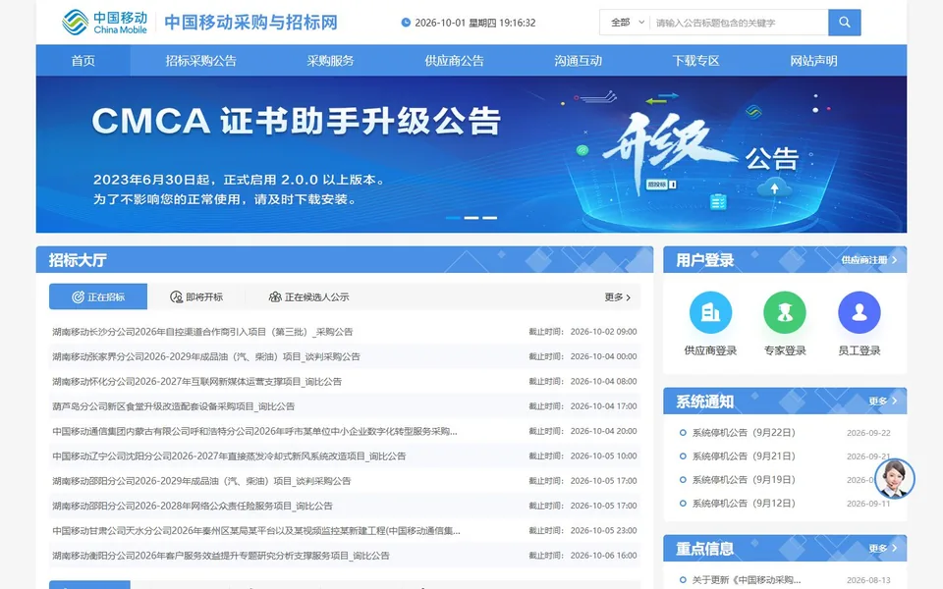Screen dimensions: 943x589
Task: Open 网站声明 navigation menu
Action: pyautogui.click(x=813, y=60)
